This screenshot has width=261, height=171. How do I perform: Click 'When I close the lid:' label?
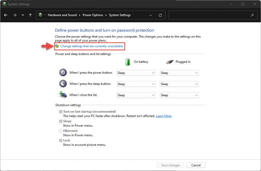point(83,95)
